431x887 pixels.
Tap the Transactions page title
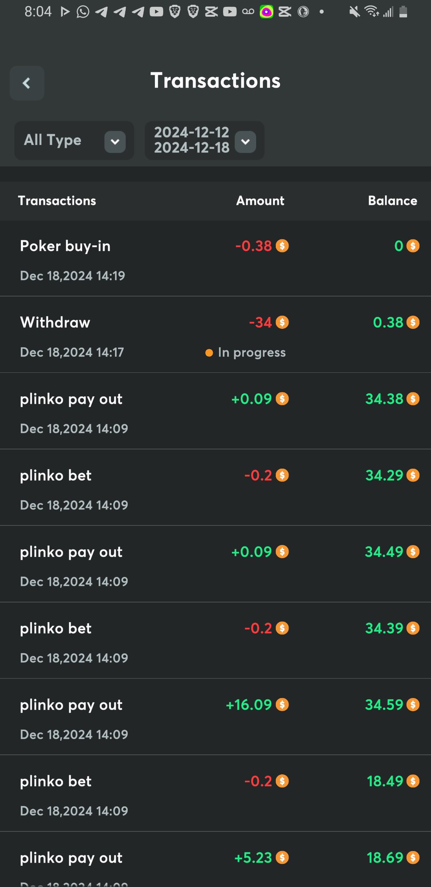pyautogui.click(x=215, y=81)
